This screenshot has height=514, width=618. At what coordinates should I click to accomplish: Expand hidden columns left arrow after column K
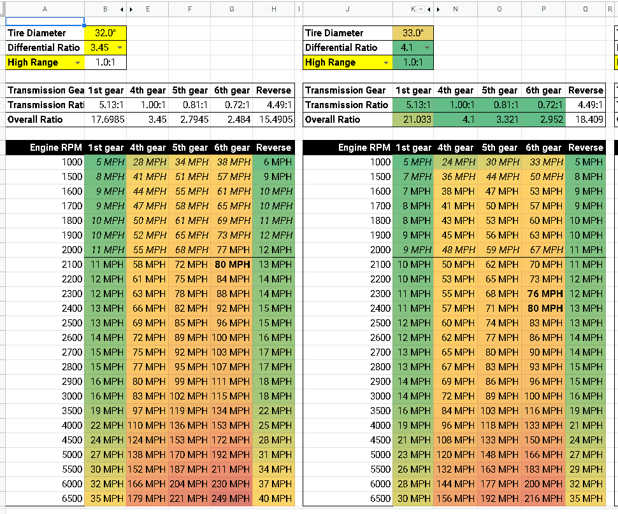(429, 9)
